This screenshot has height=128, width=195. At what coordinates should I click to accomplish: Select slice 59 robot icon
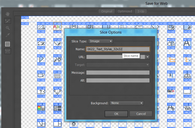[x=57, y=60]
